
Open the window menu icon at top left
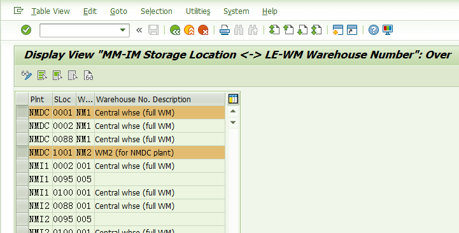[18, 11]
